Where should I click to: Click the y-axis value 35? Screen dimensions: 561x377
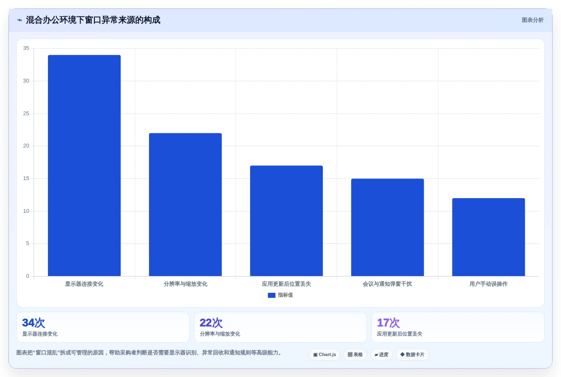(26, 48)
